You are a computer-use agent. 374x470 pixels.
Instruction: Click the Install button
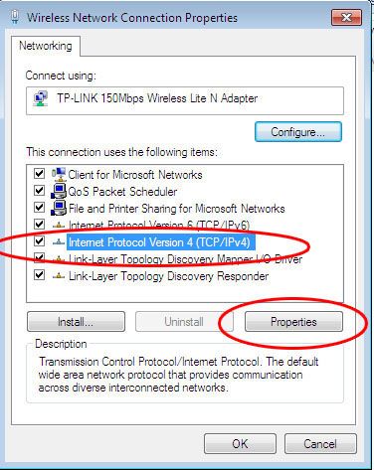point(76,322)
